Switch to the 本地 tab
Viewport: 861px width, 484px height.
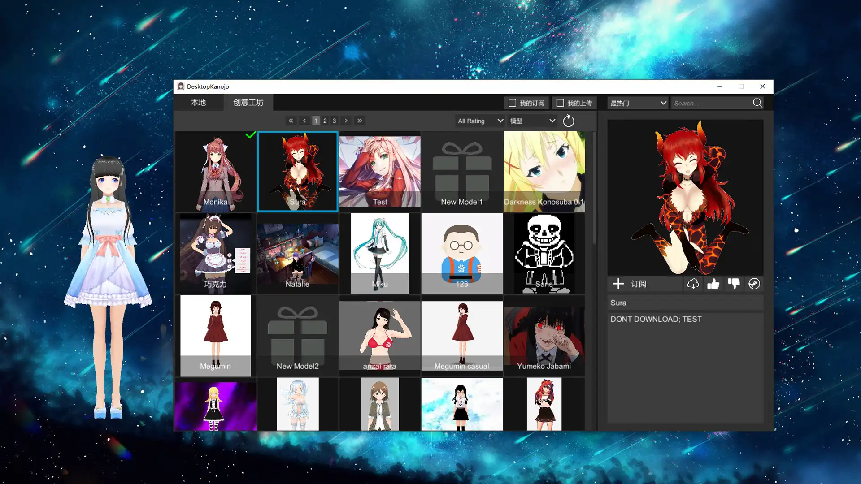pyautogui.click(x=199, y=102)
